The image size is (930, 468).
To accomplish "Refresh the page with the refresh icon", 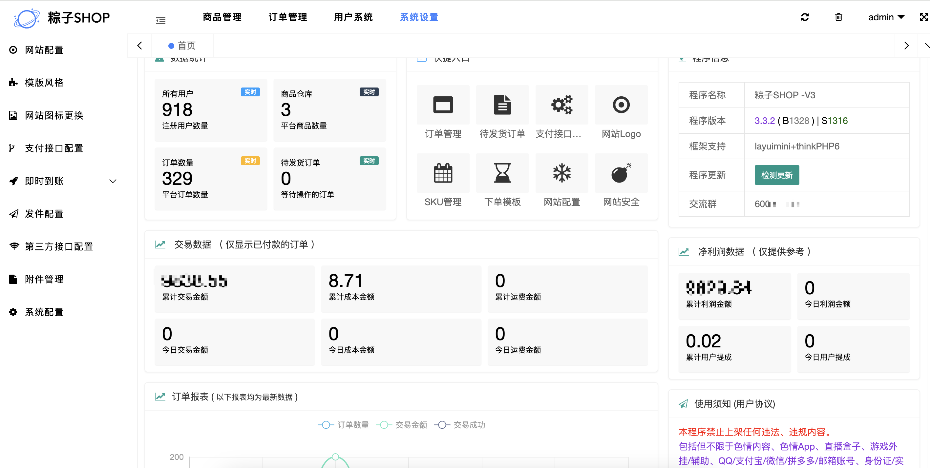I will pyautogui.click(x=805, y=17).
